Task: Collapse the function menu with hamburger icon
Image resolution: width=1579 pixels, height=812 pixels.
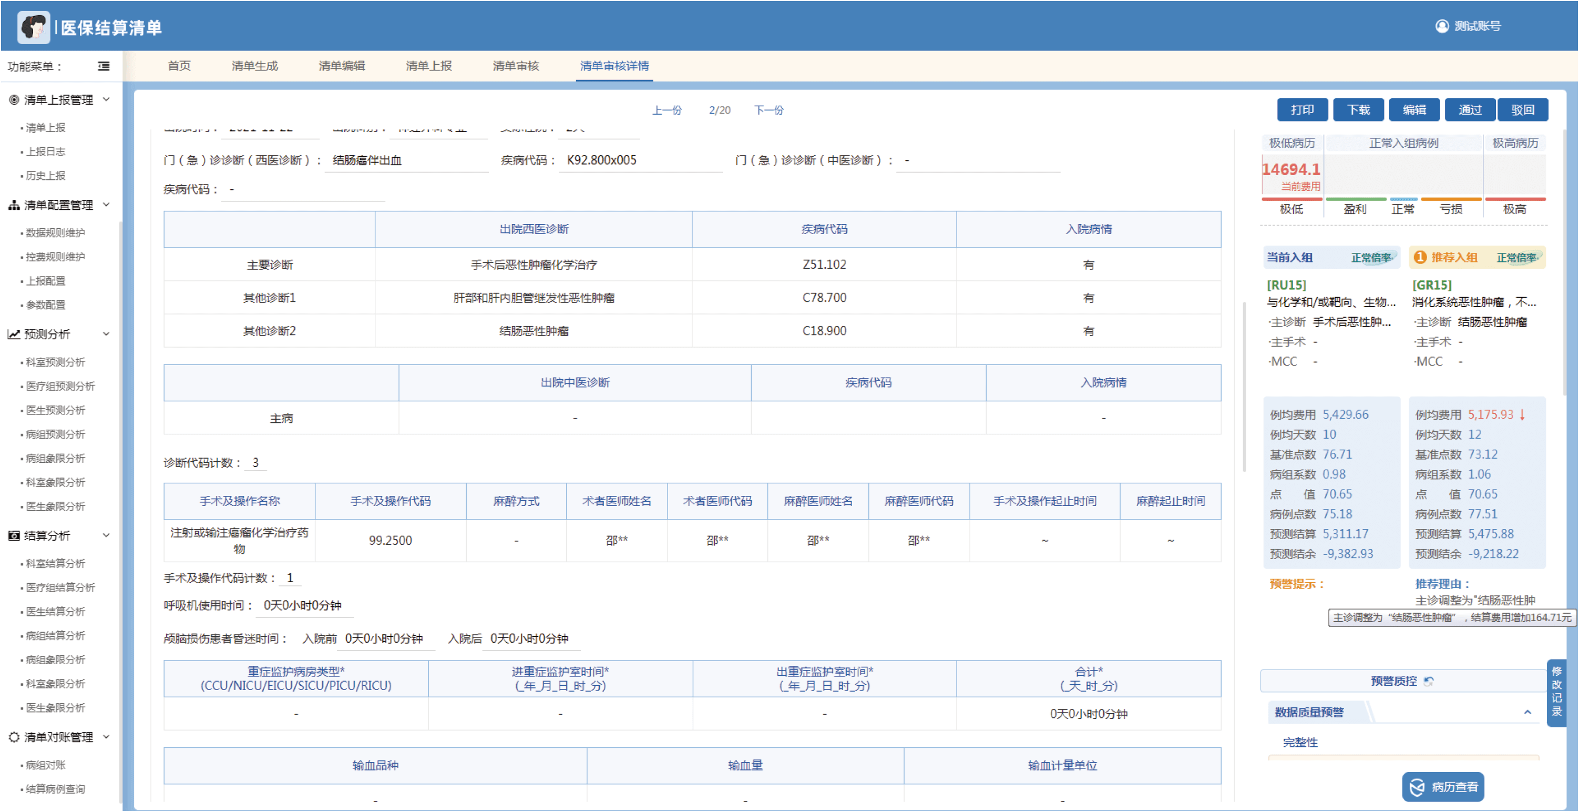Action: click(104, 66)
